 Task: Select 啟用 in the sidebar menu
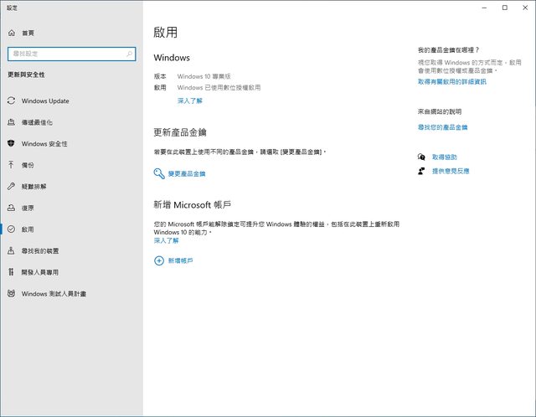[28, 229]
